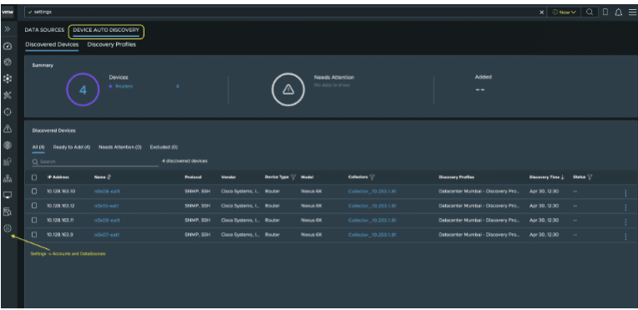Click the network topology sidebar icon
Image resolution: width=638 pixels, height=310 pixels.
8,179
